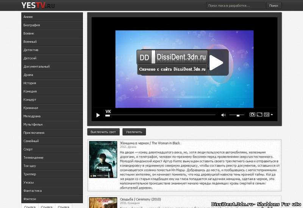
Task: Choose the Фэнтези category
Action: 52,199
